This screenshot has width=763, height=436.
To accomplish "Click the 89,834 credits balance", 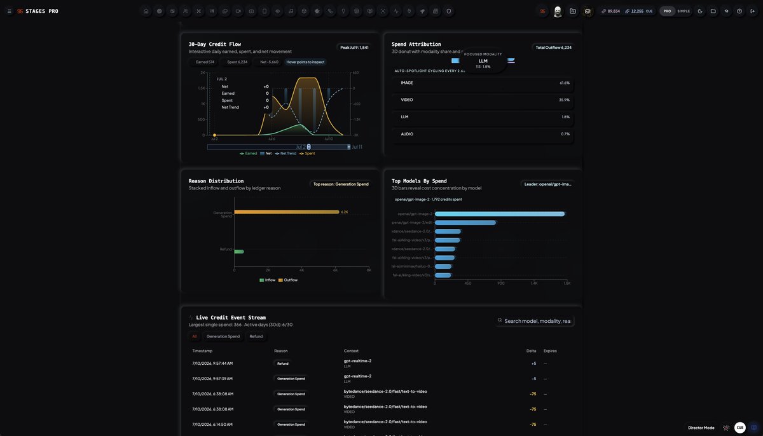I will (610, 11).
